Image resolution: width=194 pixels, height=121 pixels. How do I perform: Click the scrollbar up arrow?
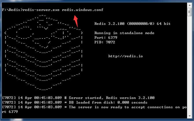click(190, 5)
